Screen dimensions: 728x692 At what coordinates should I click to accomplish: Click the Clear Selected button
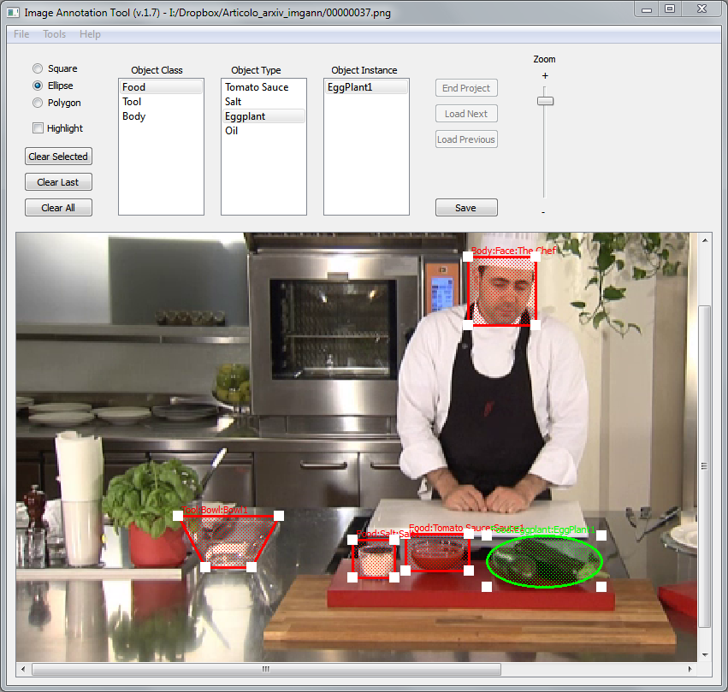tap(58, 157)
